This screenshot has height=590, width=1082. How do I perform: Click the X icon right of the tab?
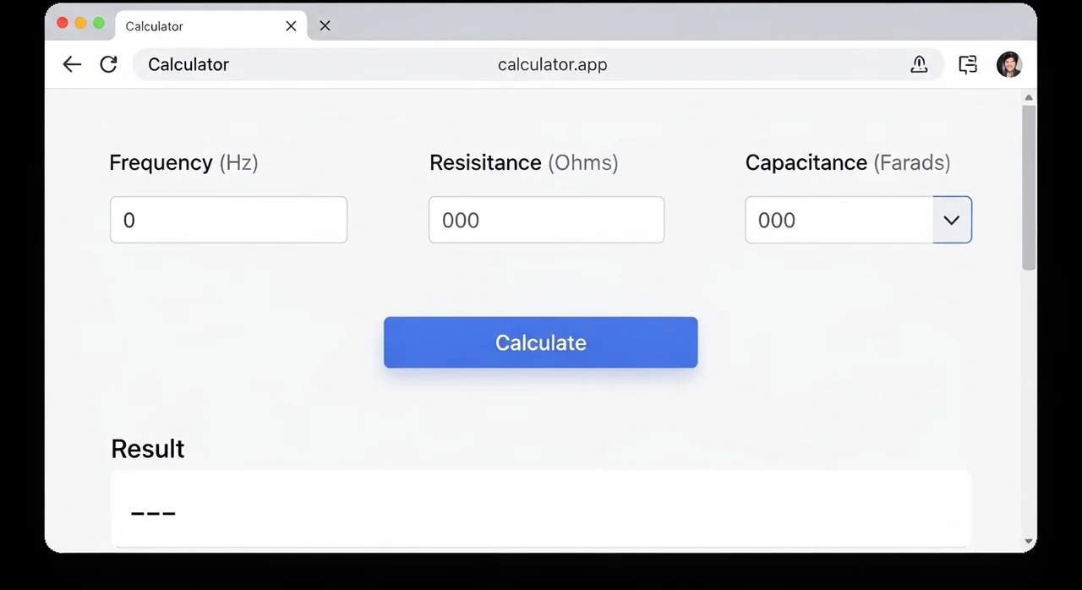coord(325,26)
